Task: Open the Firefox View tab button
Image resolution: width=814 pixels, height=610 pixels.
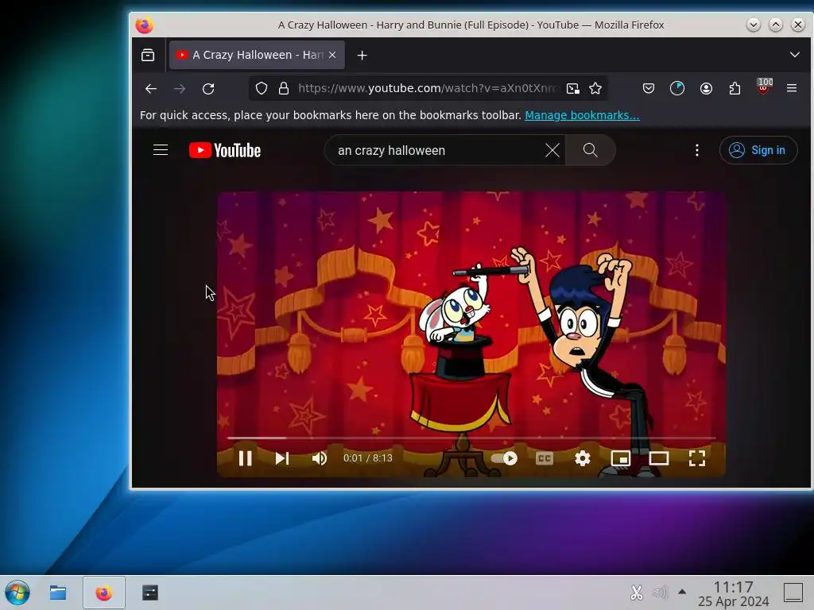Action: click(148, 55)
